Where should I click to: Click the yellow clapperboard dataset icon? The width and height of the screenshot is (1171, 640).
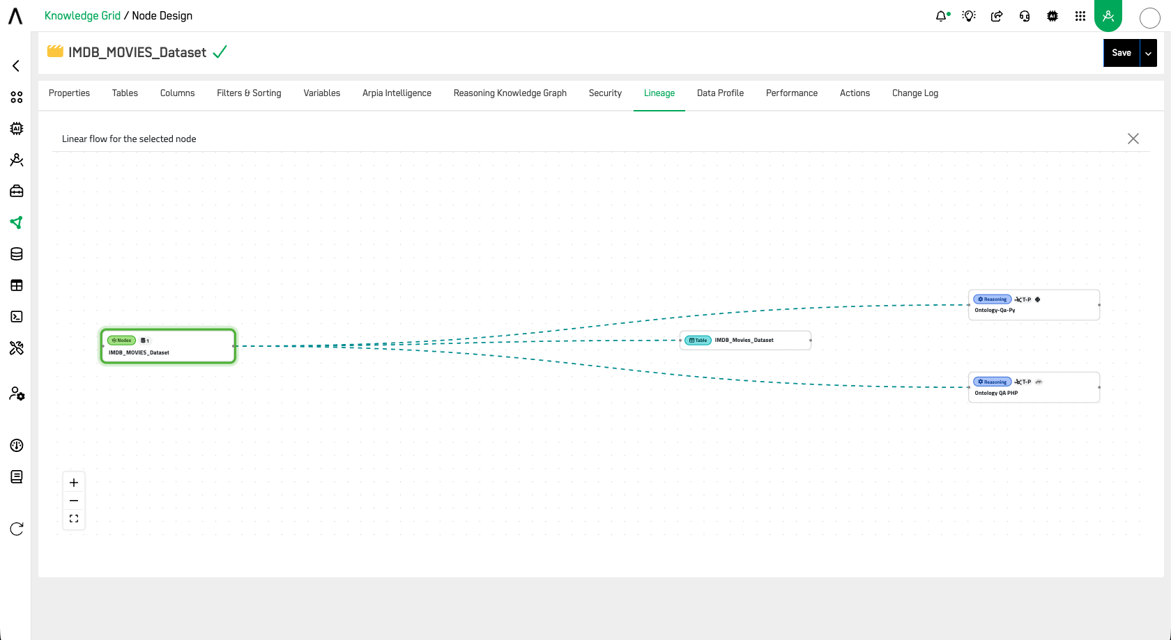(55, 51)
